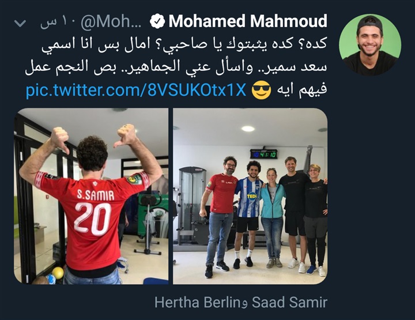Click the tweet timestamp next to the handle
The image size is (415, 320).
[x=58, y=22]
